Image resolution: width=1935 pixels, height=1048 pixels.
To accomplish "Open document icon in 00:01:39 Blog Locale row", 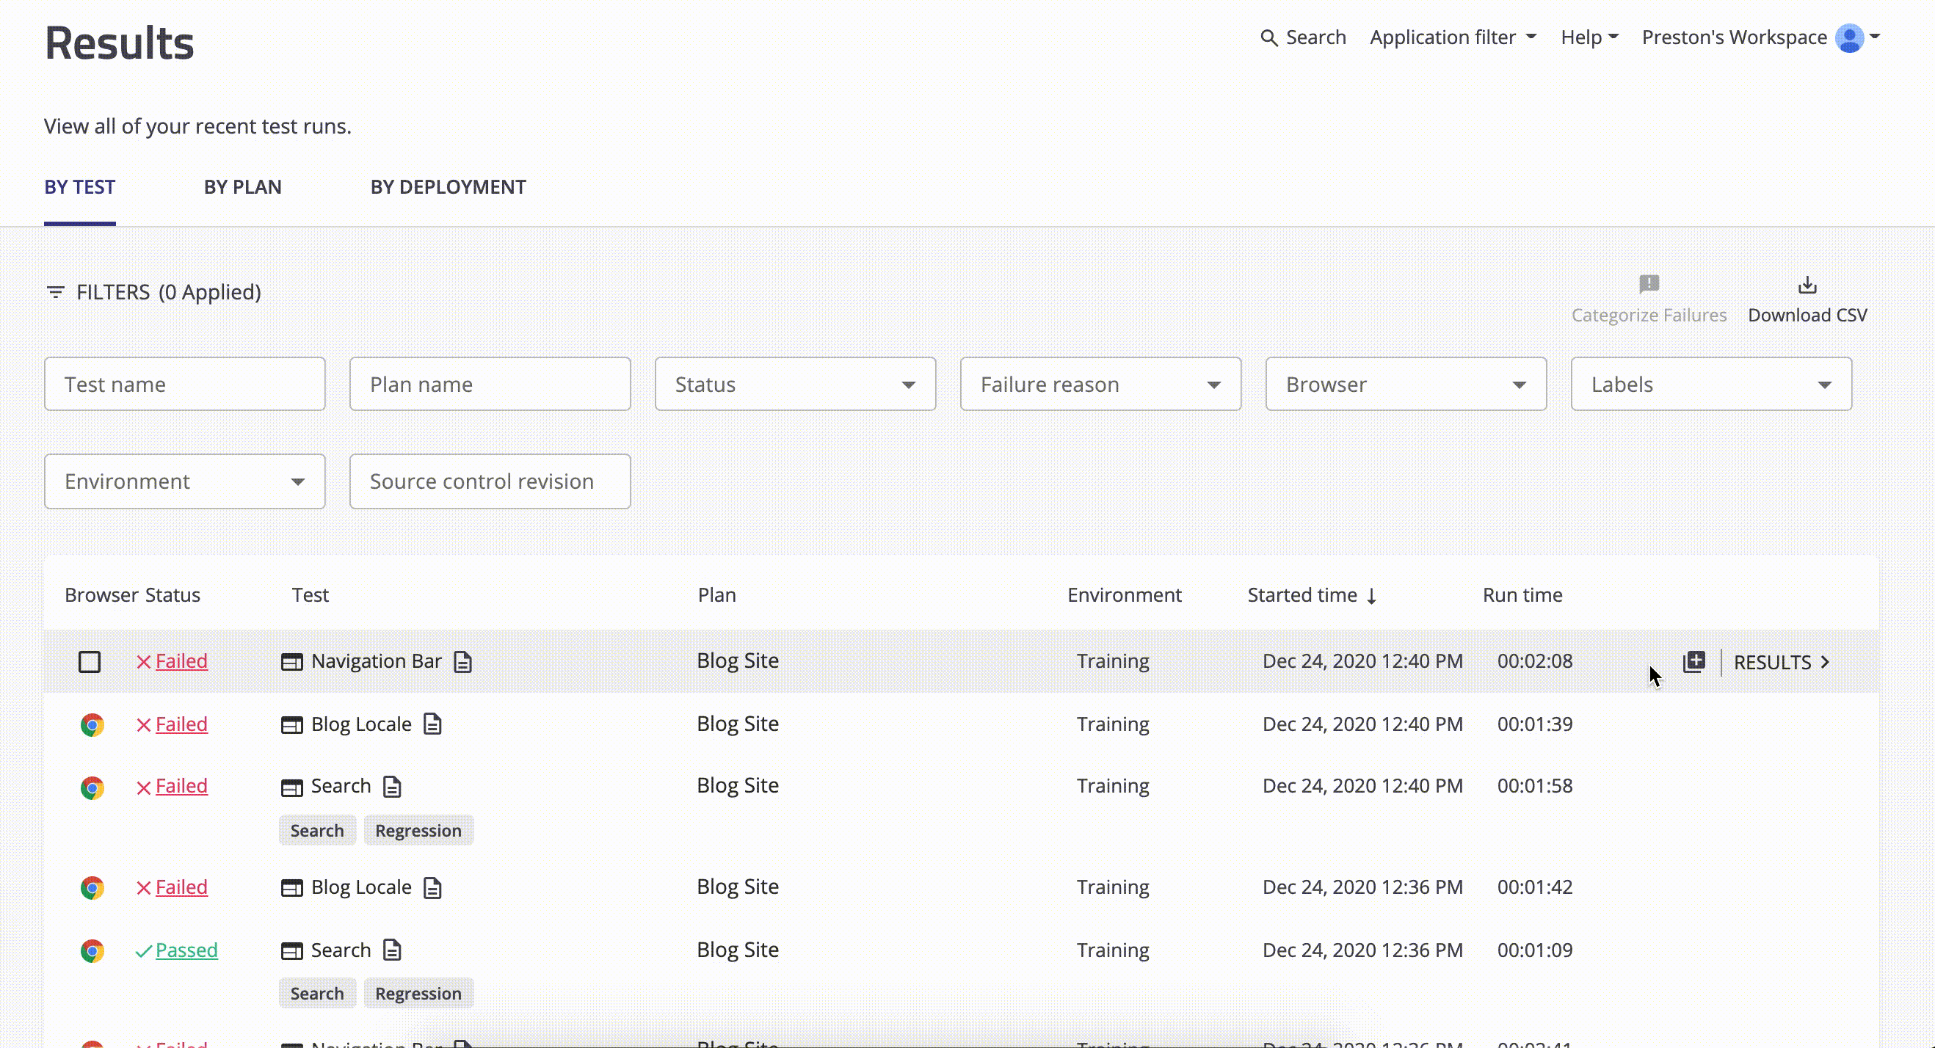I will (432, 724).
